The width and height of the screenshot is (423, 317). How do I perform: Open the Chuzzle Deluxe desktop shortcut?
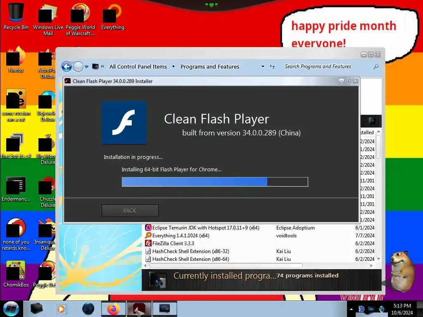(x=46, y=192)
